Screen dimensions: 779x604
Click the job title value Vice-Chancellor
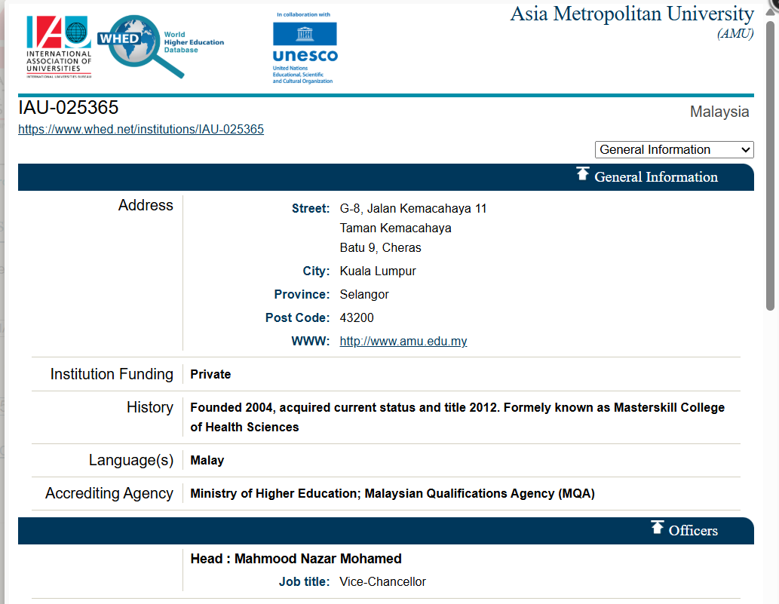click(x=383, y=581)
